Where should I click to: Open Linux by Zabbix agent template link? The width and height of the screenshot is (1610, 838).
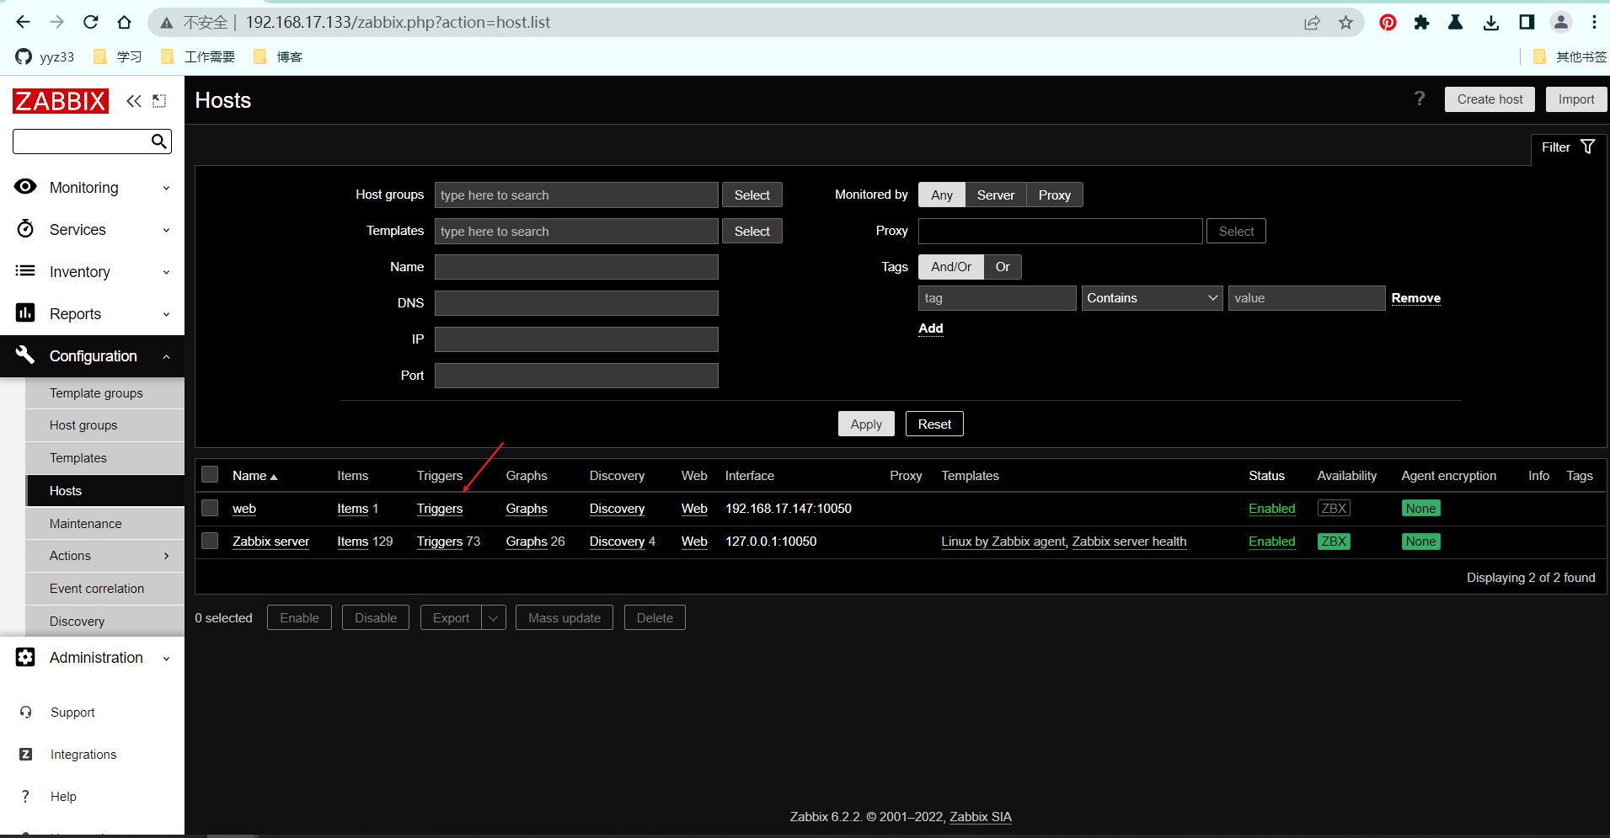click(x=1003, y=542)
